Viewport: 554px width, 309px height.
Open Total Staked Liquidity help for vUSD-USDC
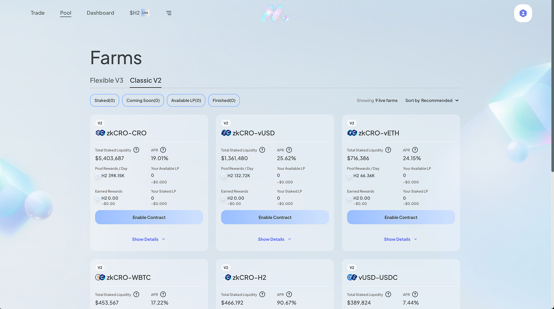point(388,294)
